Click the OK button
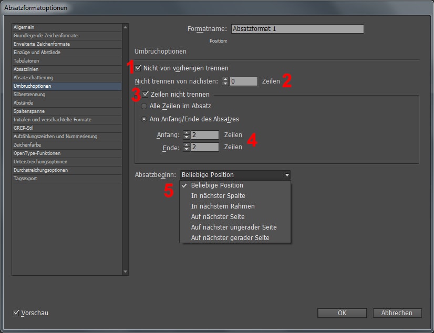434x333 pixels. point(342,313)
